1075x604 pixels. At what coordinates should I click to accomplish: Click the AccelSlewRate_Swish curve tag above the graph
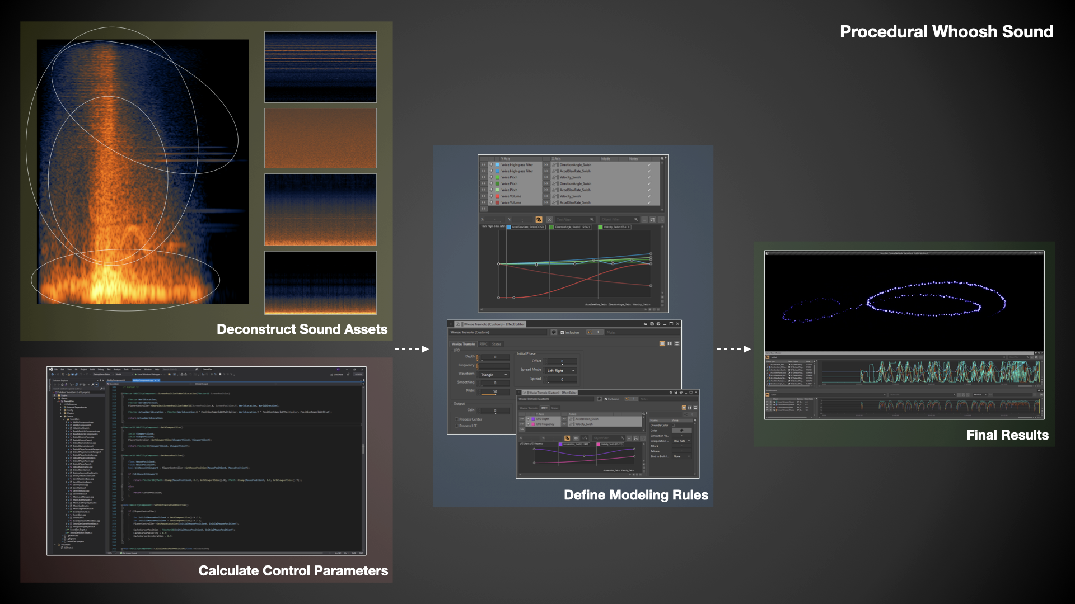(x=526, y=227)
